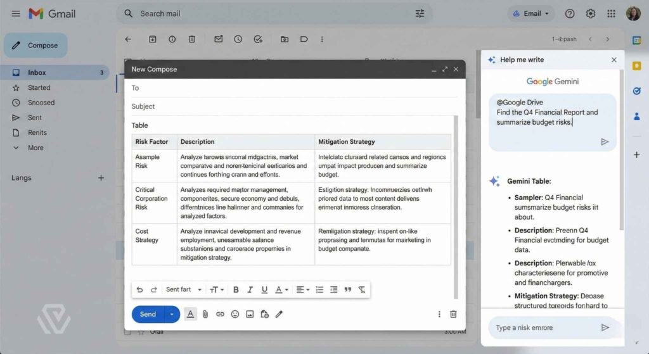Insert an emoji
649x354 pixels.
(x=235, y=314)
